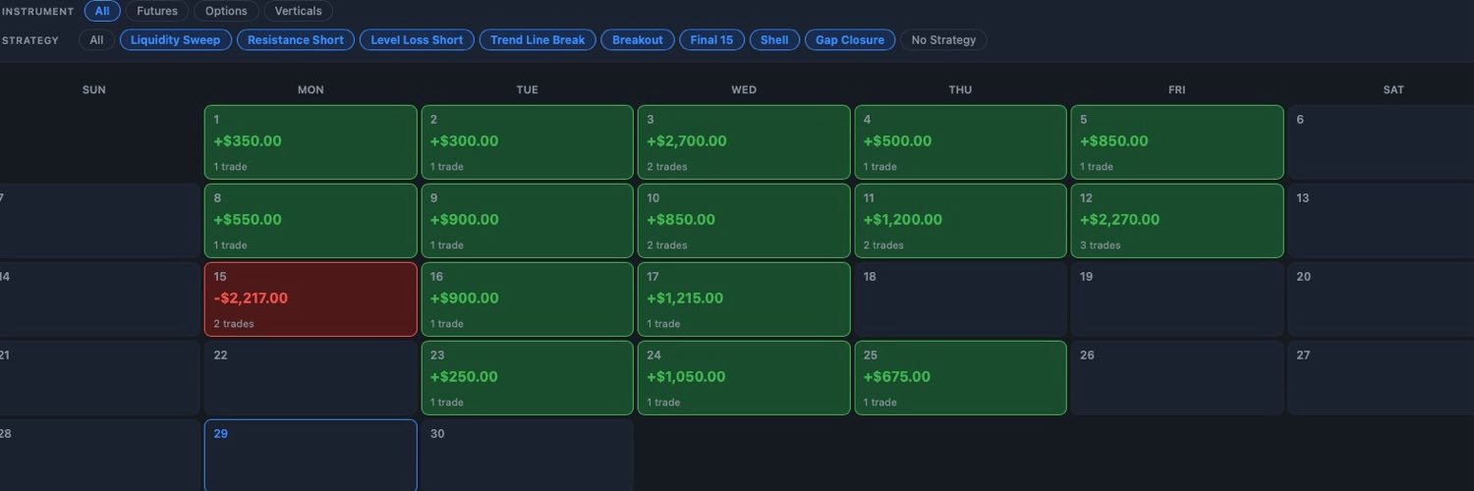Open day 12 with +$2,270.00
Viewport: 1474px width, 491px height.
click(1177, 221)
